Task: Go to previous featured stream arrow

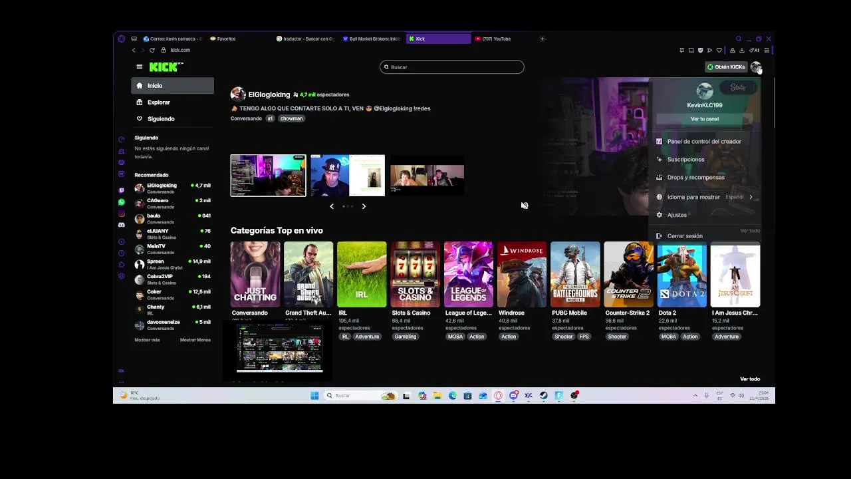Action: [332, 206]
